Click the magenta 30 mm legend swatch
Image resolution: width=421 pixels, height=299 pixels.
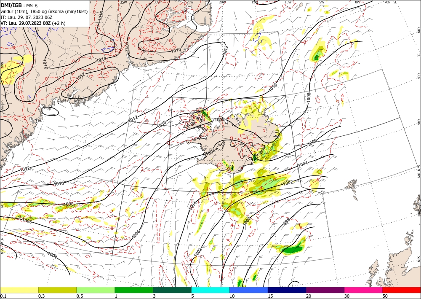point(364,290)
